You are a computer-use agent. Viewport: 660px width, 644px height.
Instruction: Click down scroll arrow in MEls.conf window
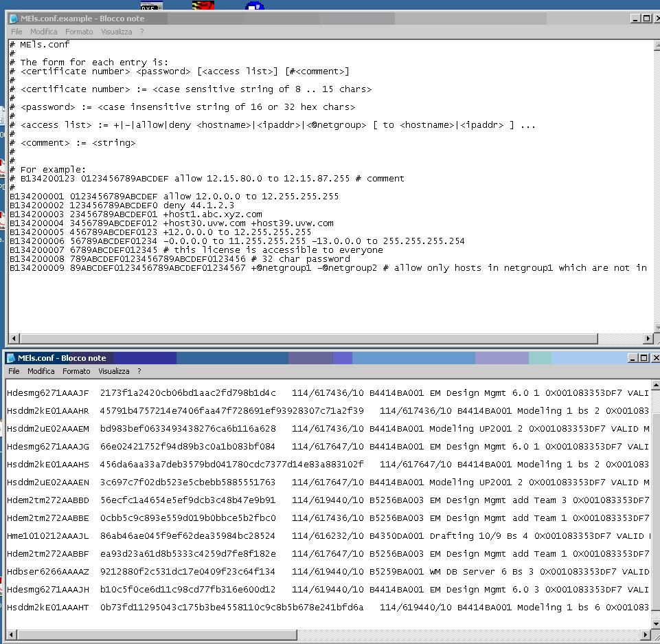pos(656,624)
